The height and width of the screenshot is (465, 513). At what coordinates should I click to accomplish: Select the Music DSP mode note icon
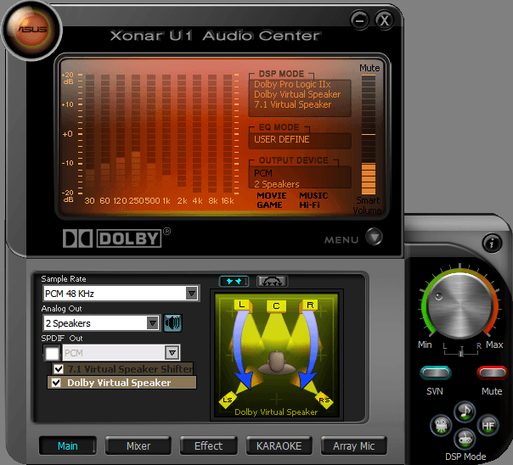pos(465,411)
